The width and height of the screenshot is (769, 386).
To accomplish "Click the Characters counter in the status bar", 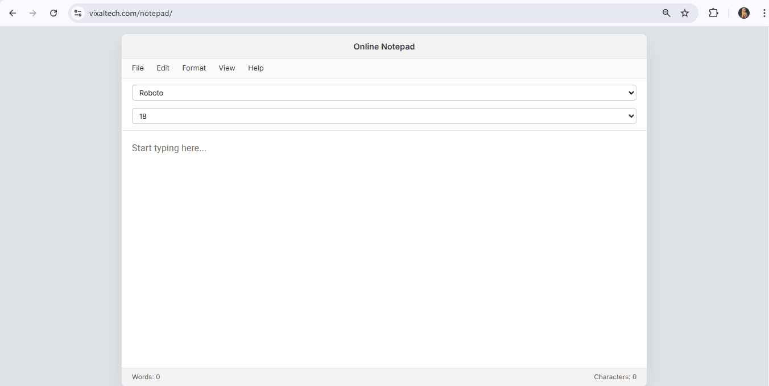I will [x=615, y=376].
